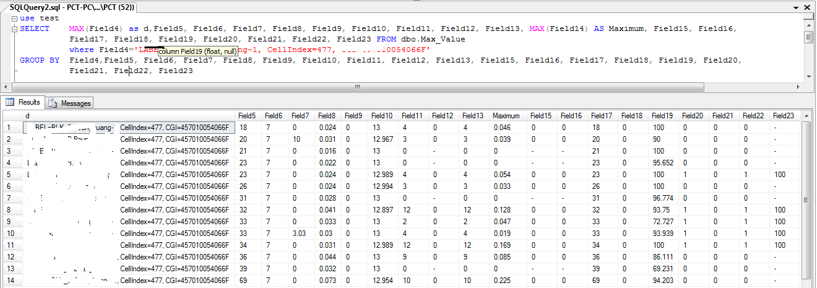Click cell value 0.169 in Maximum column
817x288 pixels.
pos(509,245)
